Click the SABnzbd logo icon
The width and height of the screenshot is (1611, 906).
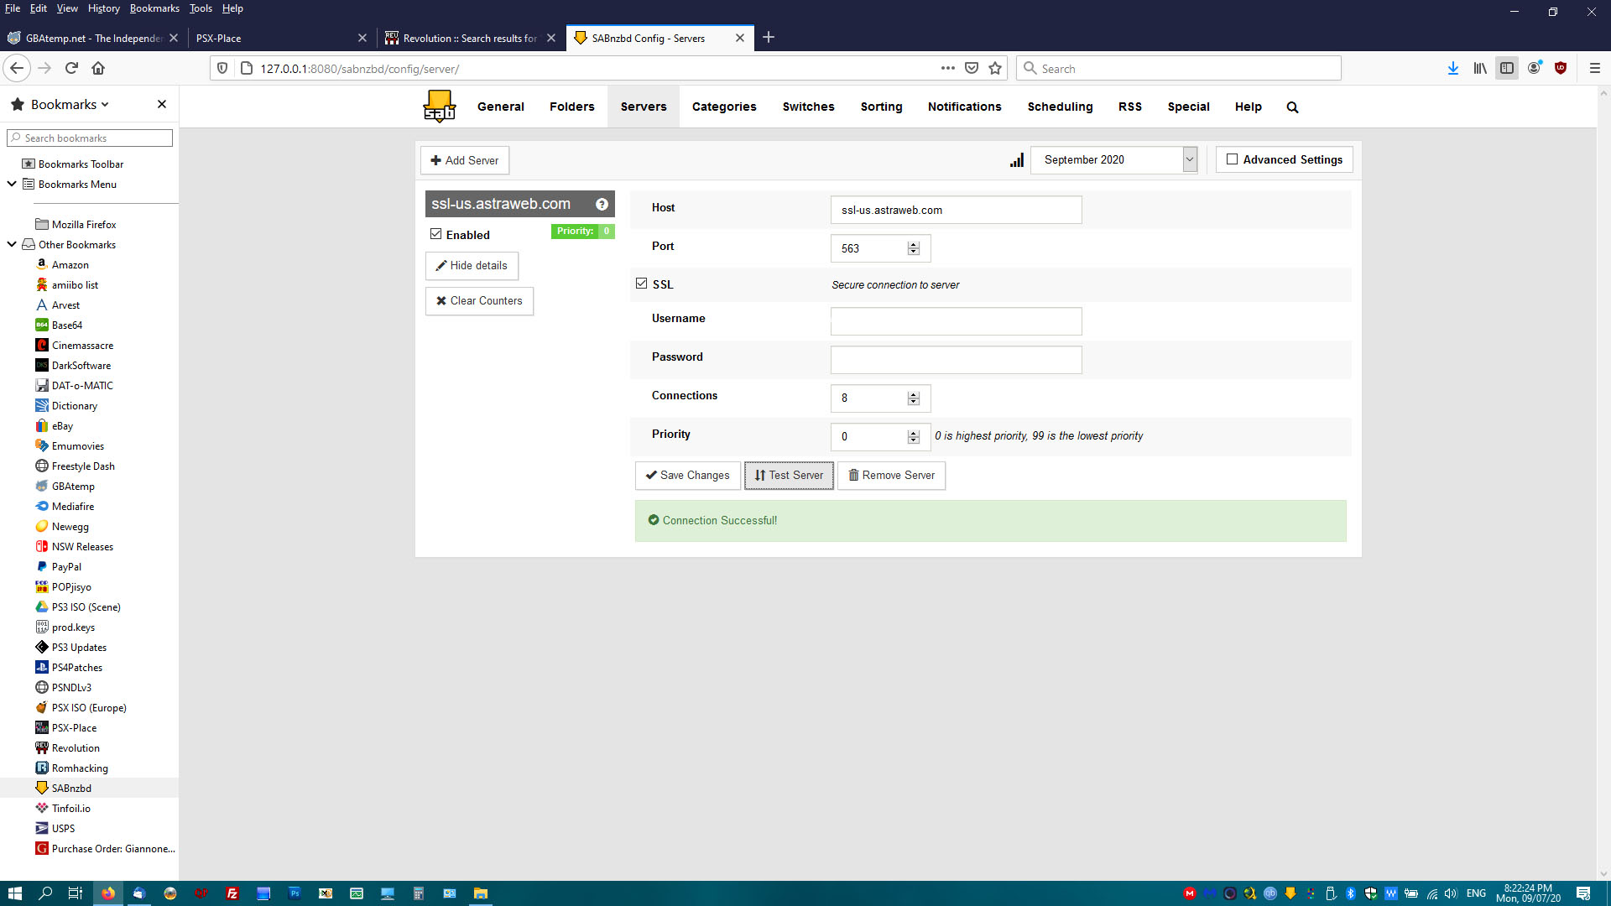[x=439, y=107]
